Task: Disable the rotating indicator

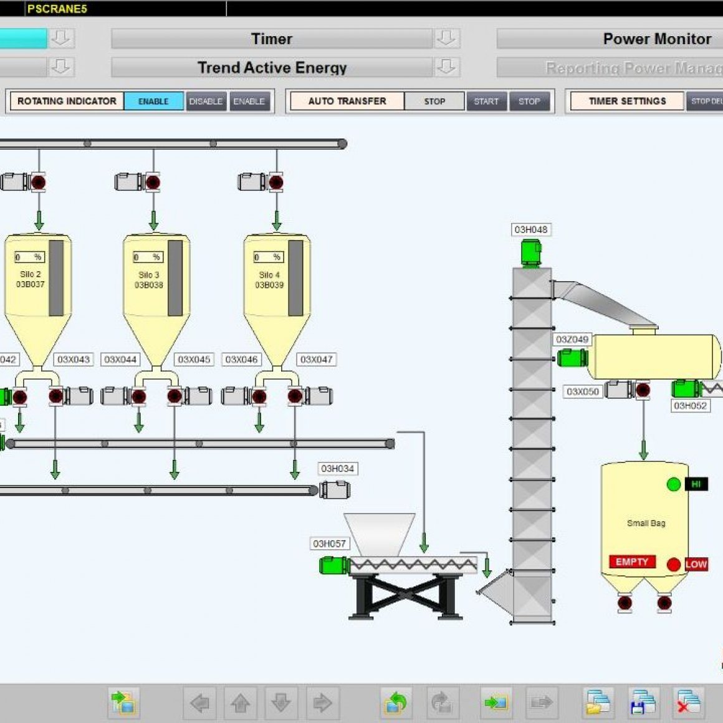Action: point(206,101)
